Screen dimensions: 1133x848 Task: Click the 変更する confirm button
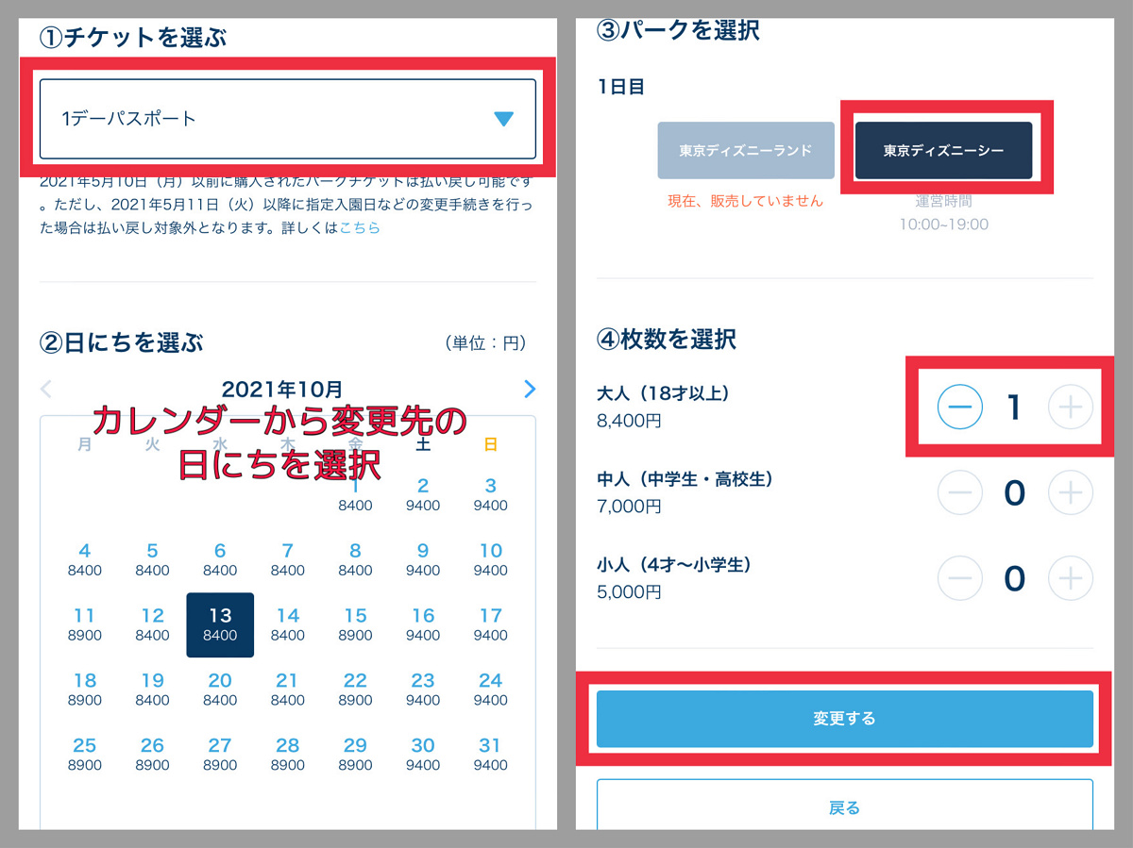click(845, 719)
